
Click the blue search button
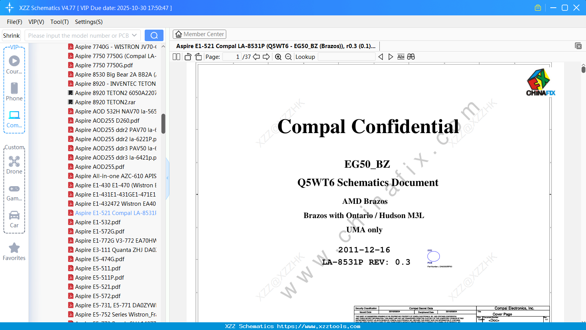coord(154,35)
